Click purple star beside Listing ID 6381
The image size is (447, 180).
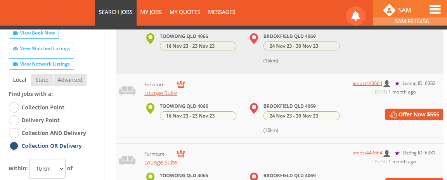(397, 153)
